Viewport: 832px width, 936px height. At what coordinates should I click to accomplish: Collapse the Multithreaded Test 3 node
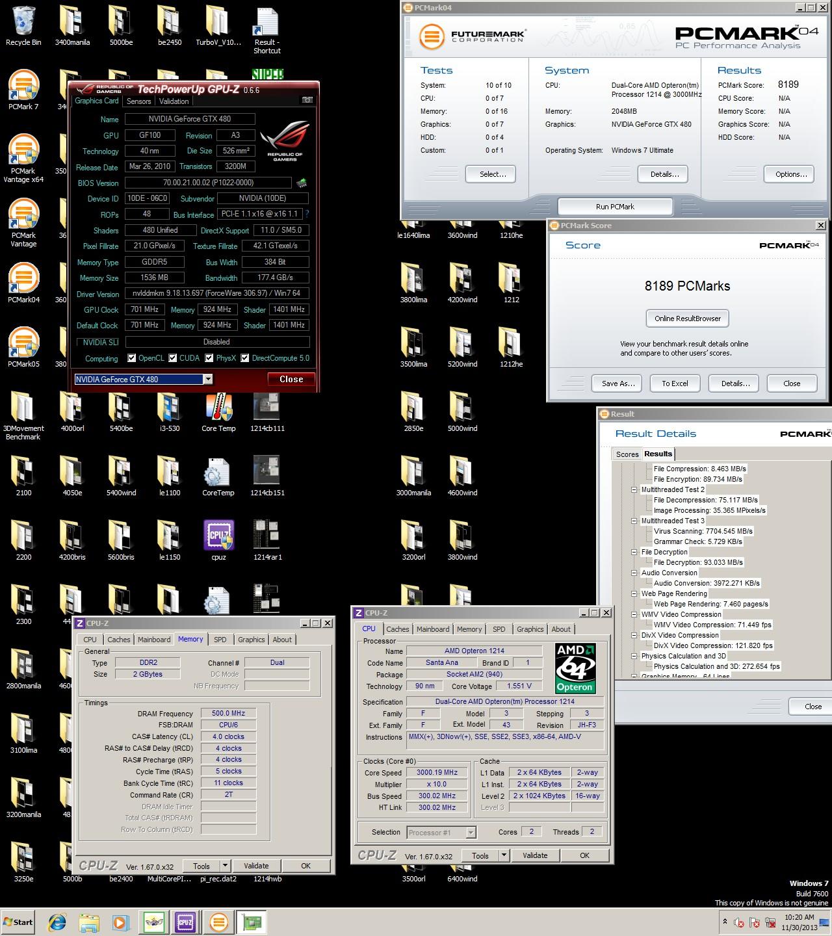pyautogui.click(x=634, y=521)
